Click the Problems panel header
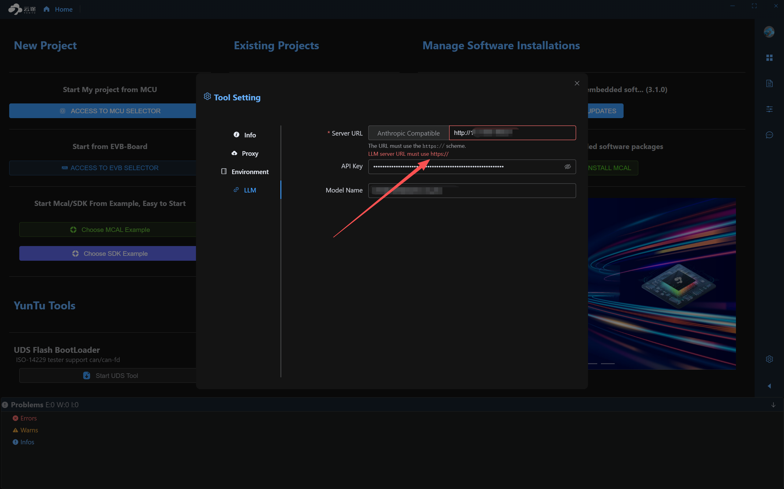Viewport: 784px width, 489px height. click(x=392, y=405)
